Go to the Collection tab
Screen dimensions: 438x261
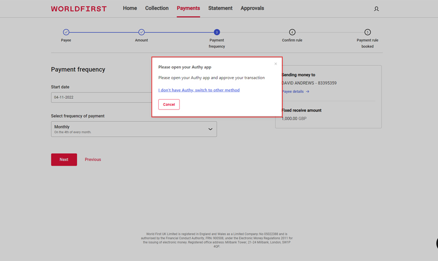[157, 8]
